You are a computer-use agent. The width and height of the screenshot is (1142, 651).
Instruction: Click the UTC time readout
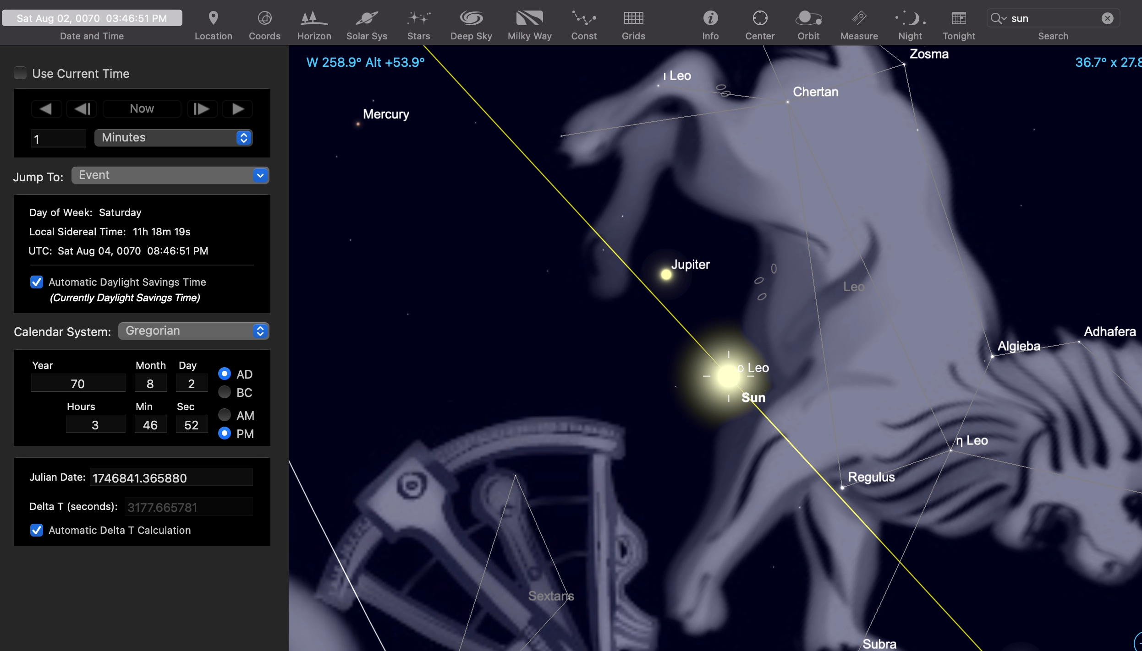click(118, 251)
